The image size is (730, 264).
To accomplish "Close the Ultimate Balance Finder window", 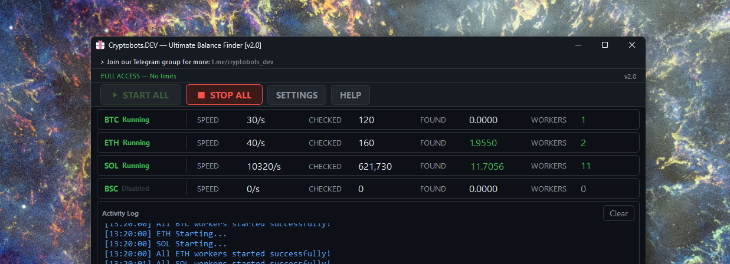I will pos(632,45).
